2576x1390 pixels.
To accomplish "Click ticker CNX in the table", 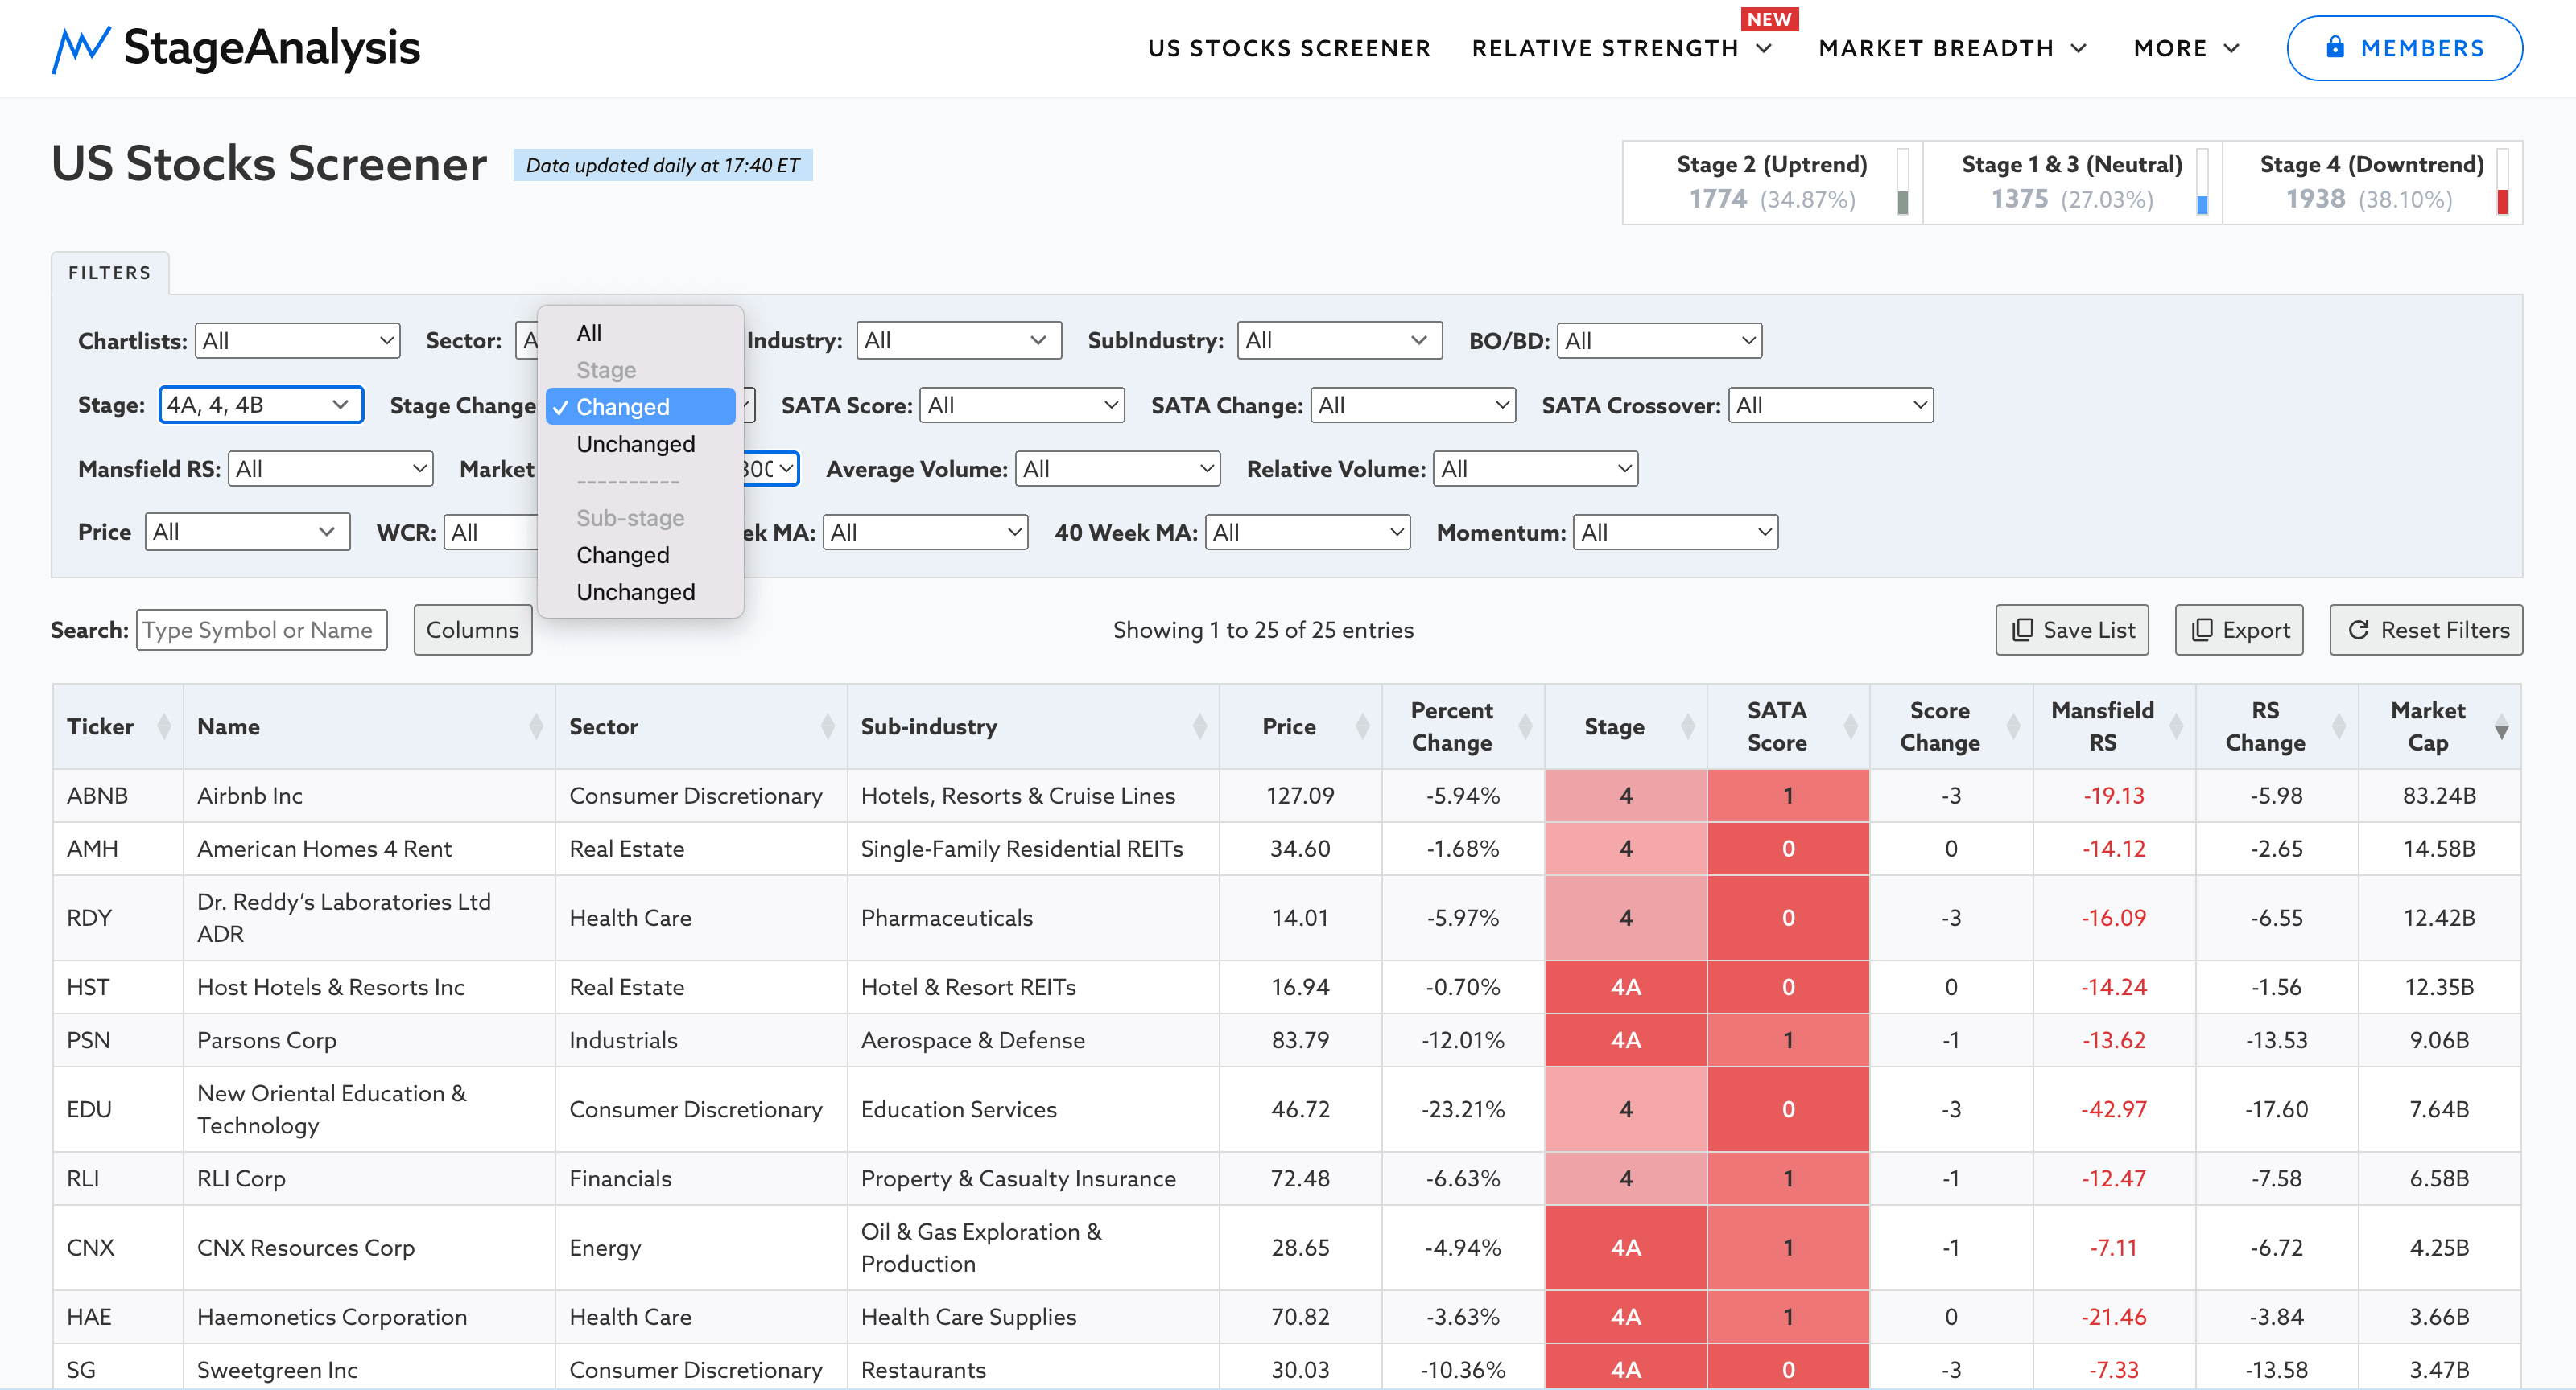I will (90, 1248).
